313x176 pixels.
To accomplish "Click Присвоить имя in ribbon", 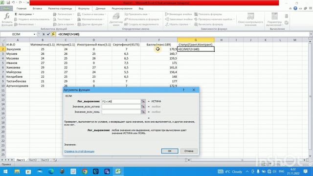I will tap(137, 14).
